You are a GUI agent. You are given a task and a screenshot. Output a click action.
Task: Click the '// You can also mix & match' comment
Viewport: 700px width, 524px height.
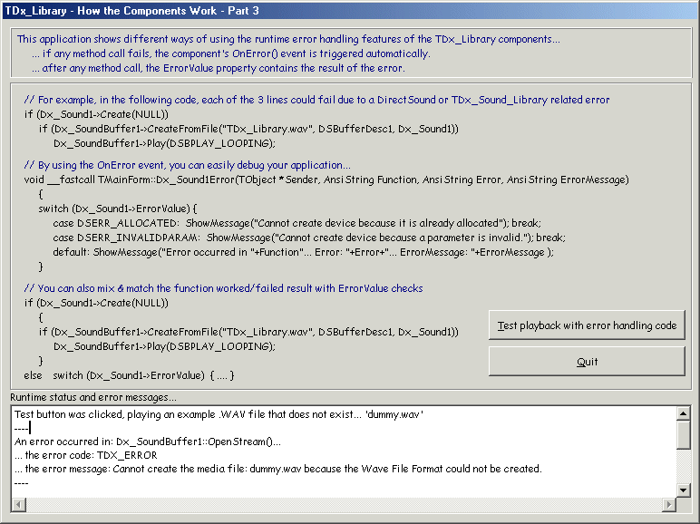(223, 288)
